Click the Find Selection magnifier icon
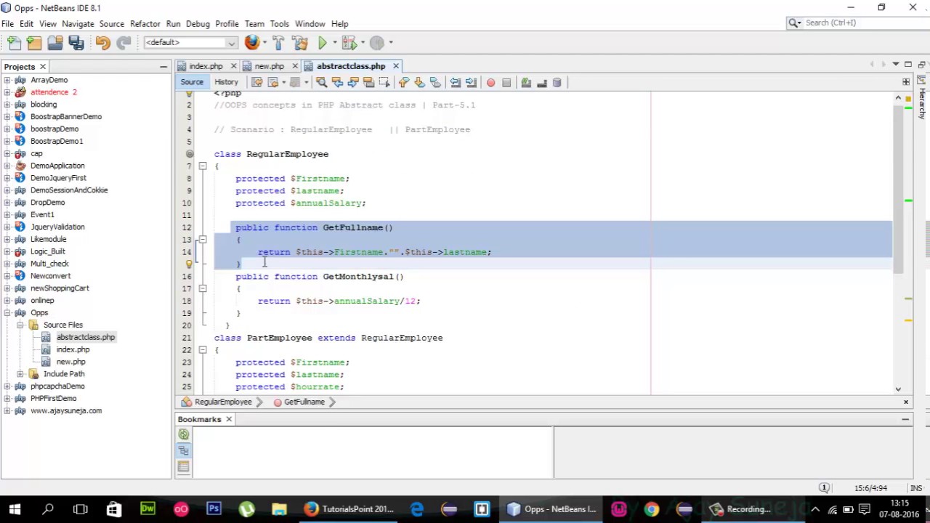Image resolution: width=930 pixels, height=523 pixels. (321, 83)
